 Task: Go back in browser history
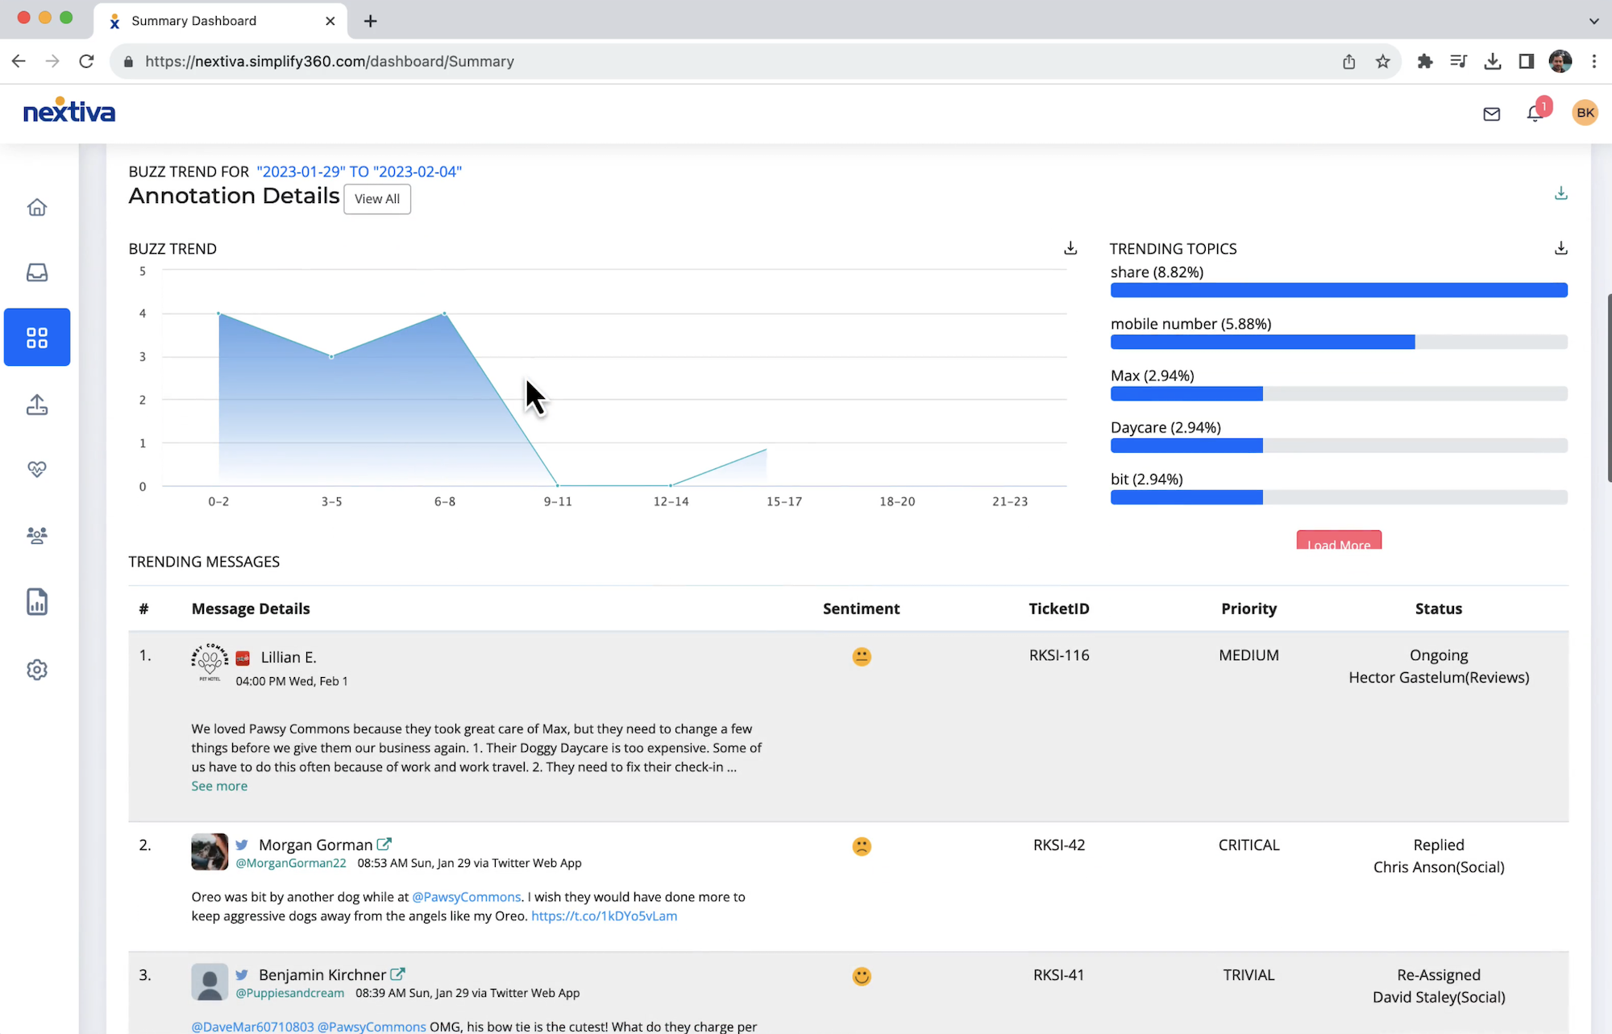(x=19, y=61)
